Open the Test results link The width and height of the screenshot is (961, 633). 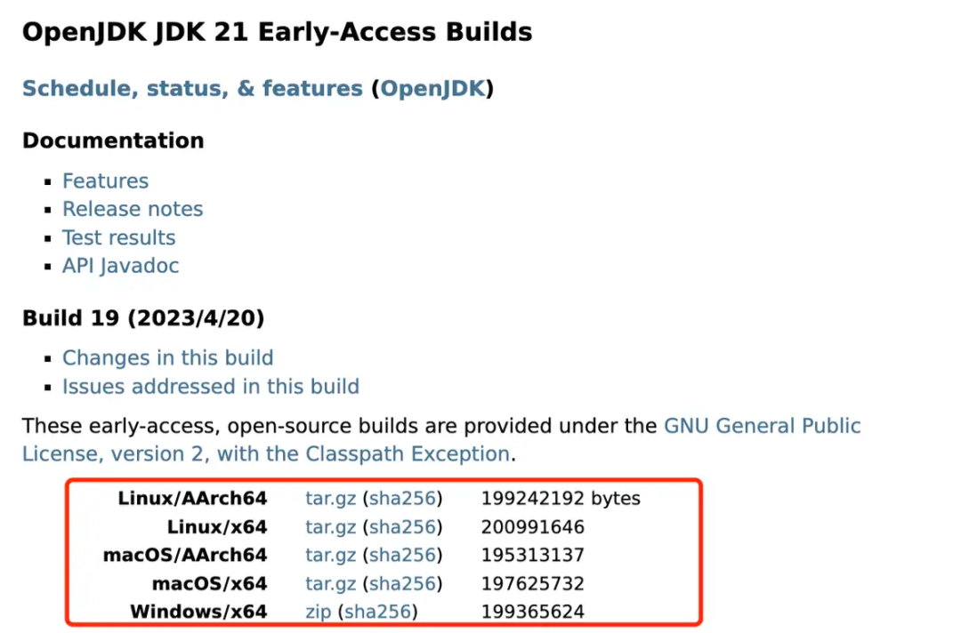pyautogui.click(x=119, y=237)
